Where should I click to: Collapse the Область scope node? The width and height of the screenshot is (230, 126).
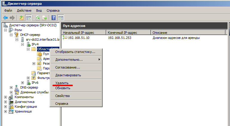(x=28, y=49)
